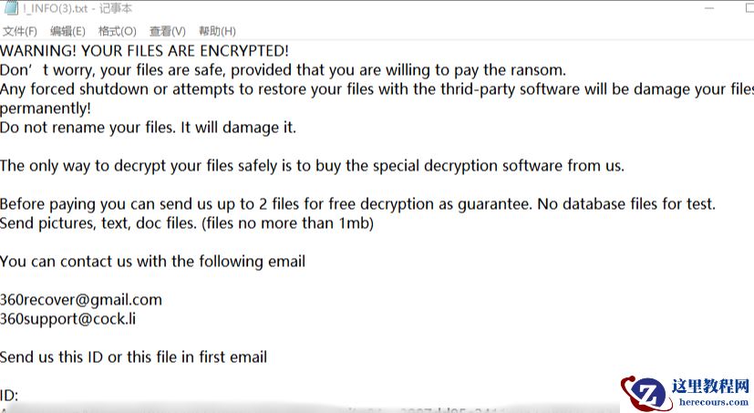Place cursor on the ID: line
This screenshot has height=413, width=754.
[10, 396]
